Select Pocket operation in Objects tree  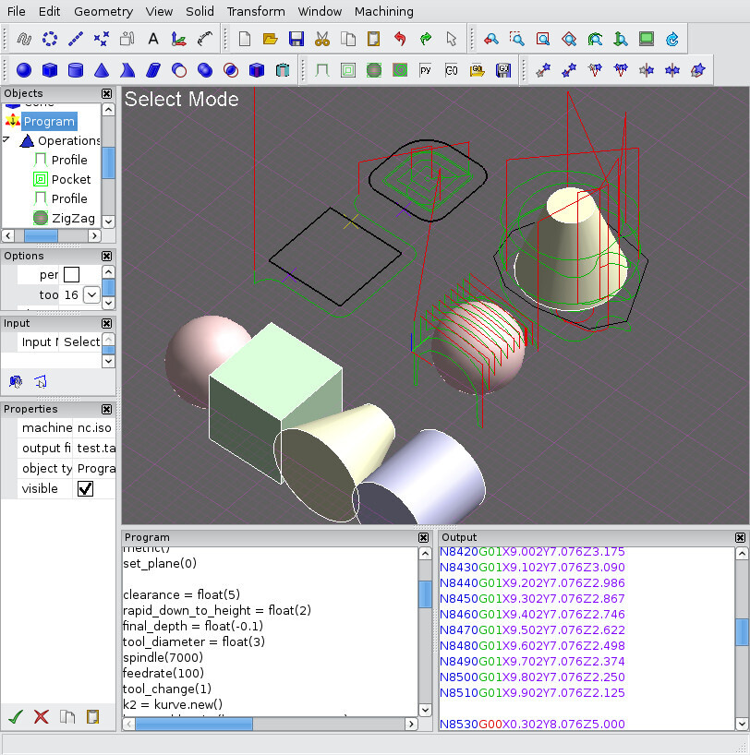coord(70,179)
